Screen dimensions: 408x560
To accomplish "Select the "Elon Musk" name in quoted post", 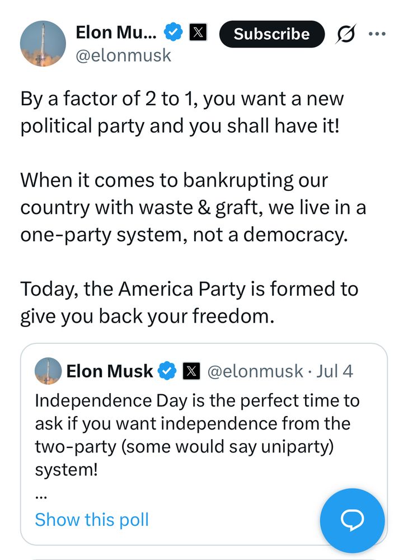I will coord(109,371).
